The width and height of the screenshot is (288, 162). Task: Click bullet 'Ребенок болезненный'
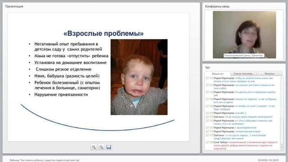(67, 85)
